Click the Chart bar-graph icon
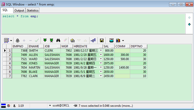The width and height of the screenshot is (194, 110). (x=118, y=40)
